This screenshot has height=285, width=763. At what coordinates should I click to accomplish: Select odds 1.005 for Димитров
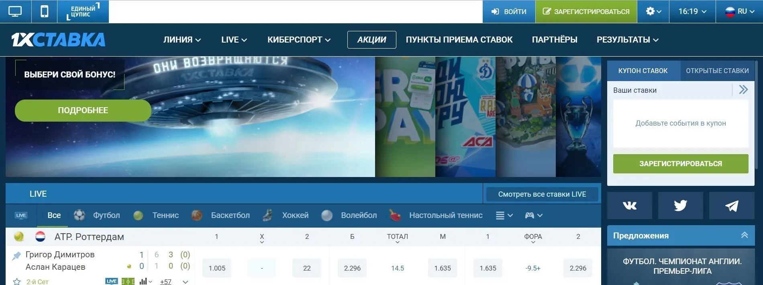click(x=217, y=268)
